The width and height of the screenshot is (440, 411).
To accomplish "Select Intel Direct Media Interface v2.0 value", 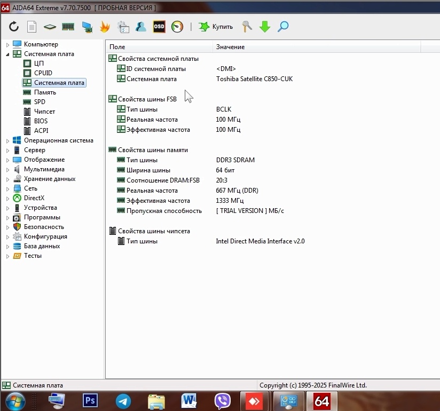I will (x=260, y=241).
